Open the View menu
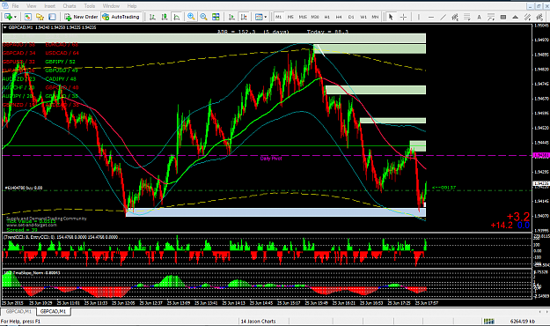This screenshot has height=326, width=550. click(x=32, y=6)
